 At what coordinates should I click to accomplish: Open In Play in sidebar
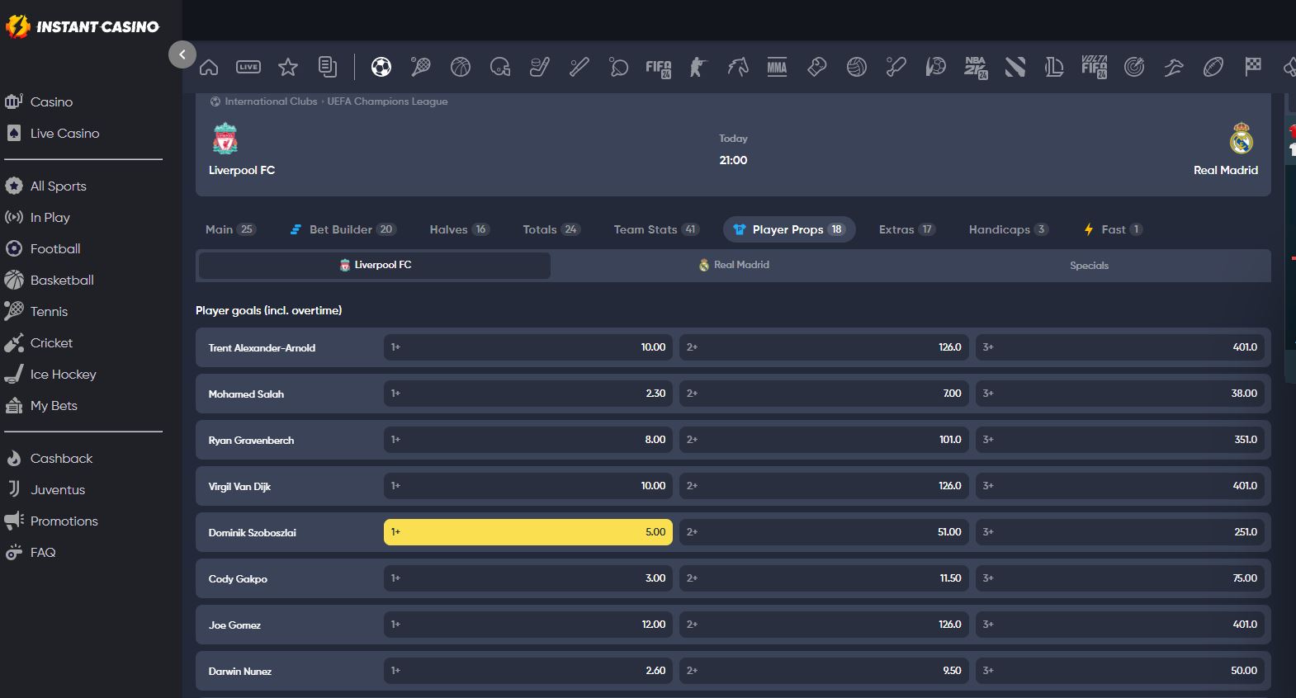pyautogui.click(x=50, y=217)
